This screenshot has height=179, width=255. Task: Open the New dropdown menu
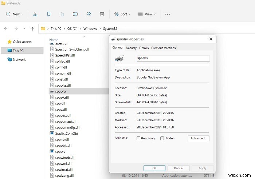pos(15,14)
